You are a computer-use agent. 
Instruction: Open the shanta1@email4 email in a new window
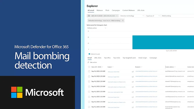point(133,77)
